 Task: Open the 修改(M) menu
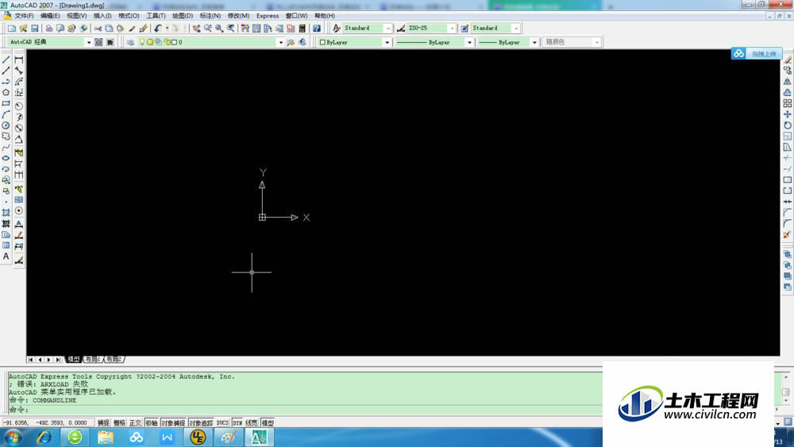(x=238, y=16)
